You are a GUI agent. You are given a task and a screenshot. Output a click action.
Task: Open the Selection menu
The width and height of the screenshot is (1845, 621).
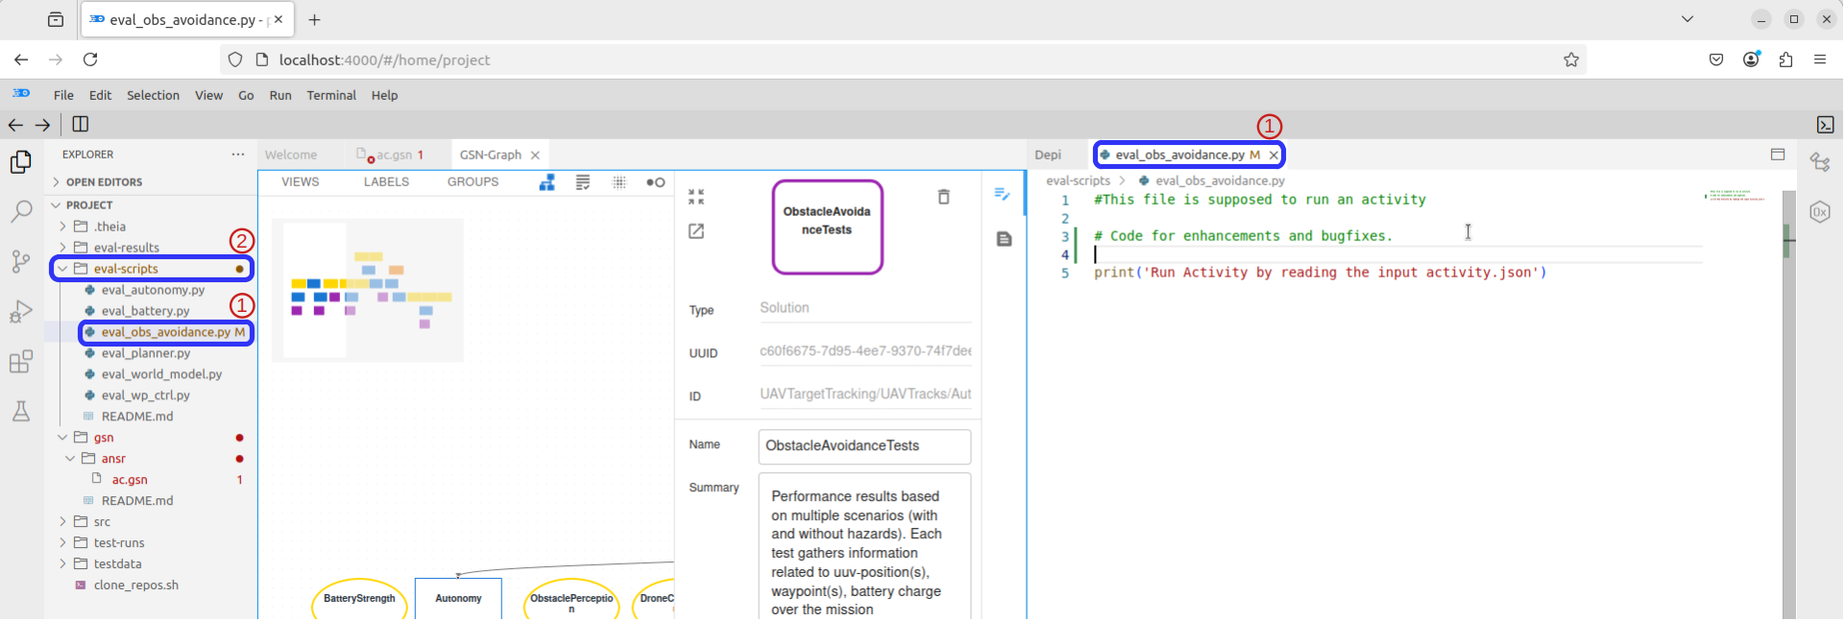point(153,95)
